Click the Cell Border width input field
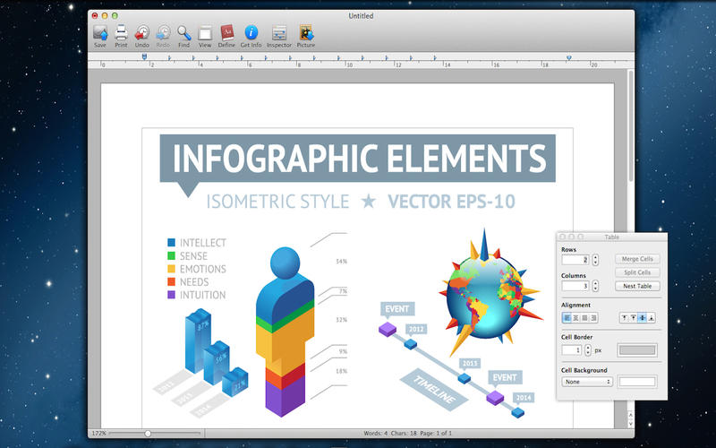This screenshot has height=448, width=716. tap(573, 349)
